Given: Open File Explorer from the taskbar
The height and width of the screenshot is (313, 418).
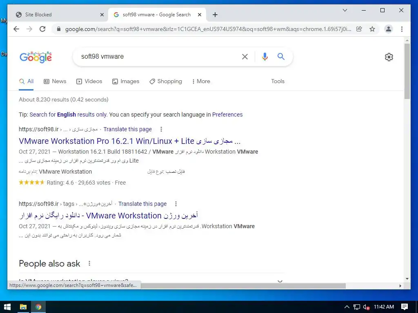Looking at the screenshot, I should pos(23,307).
